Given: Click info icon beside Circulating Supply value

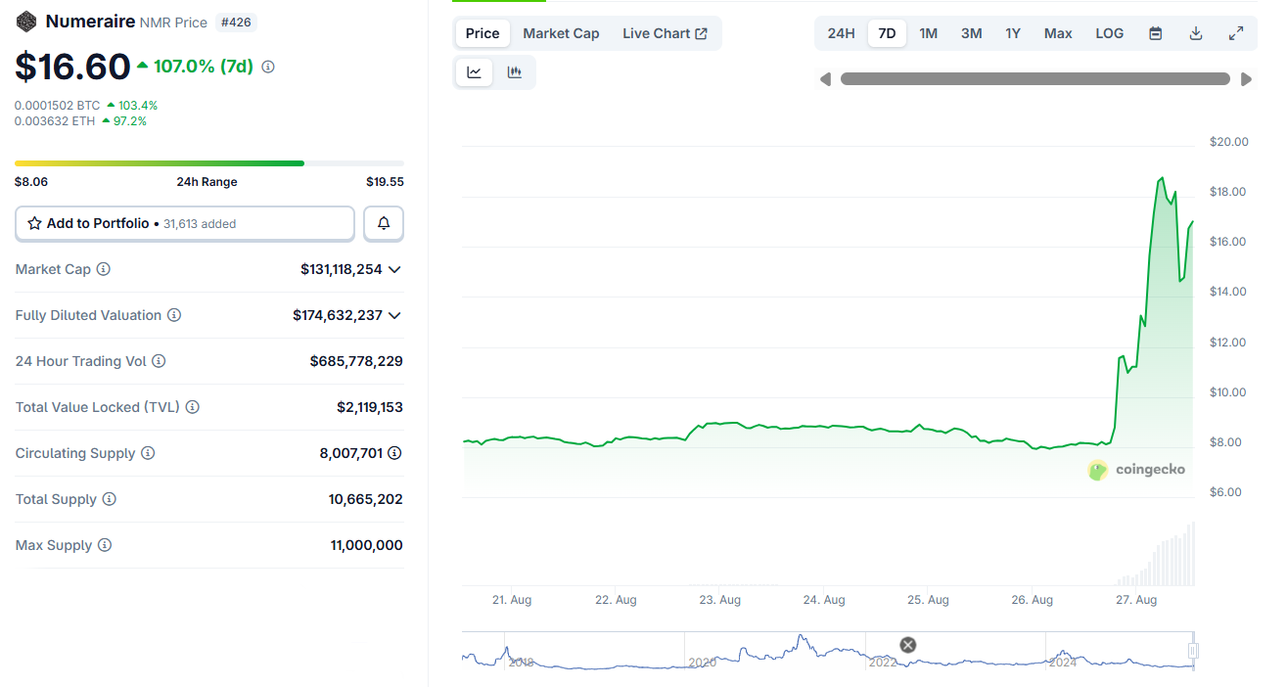Looking at the screenshot, I should pyautogui.click(x=394, y=453).
